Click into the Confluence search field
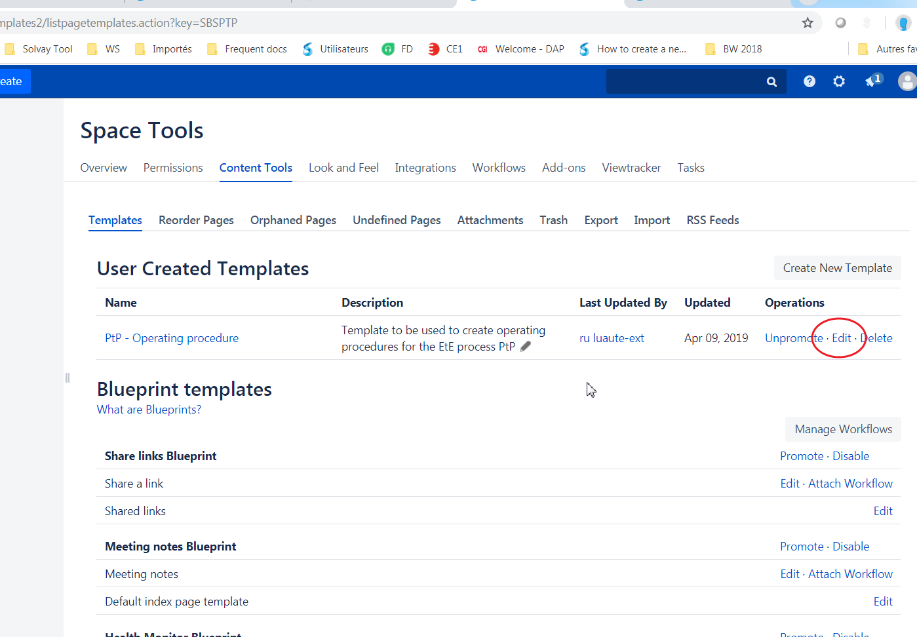The image size is (917, 637). point(685,82)
